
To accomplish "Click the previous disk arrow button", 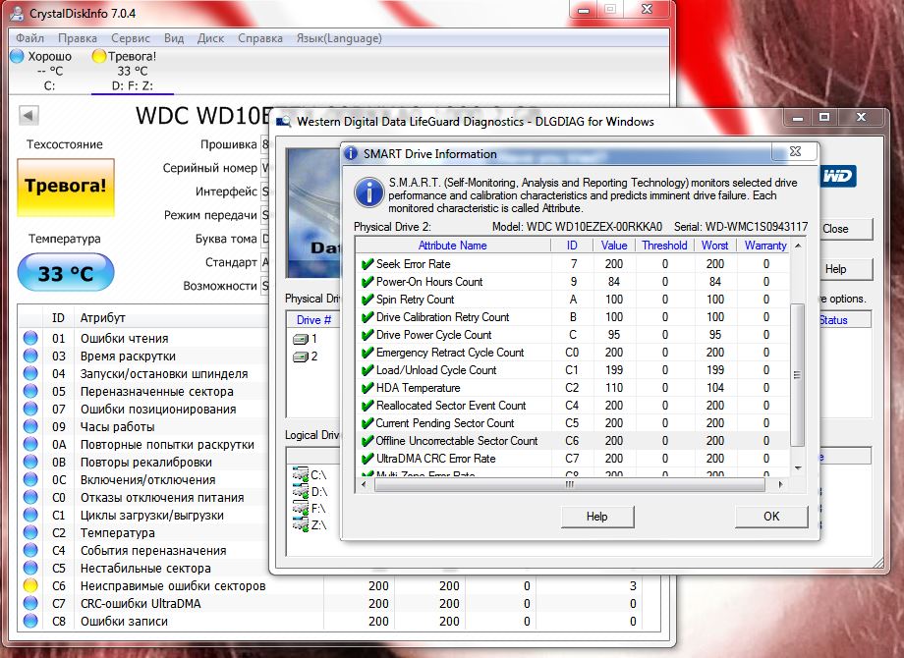I will 28,115.
